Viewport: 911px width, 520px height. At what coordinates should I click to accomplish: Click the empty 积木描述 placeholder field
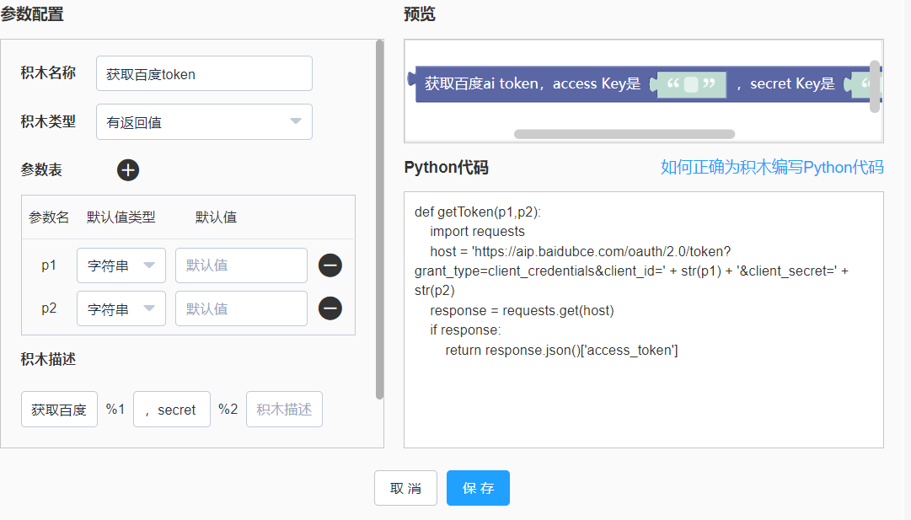point(284,410)
